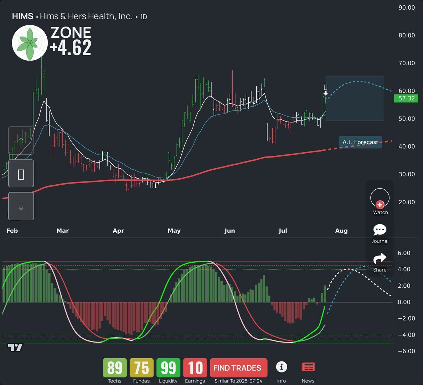Open the Journal speech bubble

click(x=380, y=230)
